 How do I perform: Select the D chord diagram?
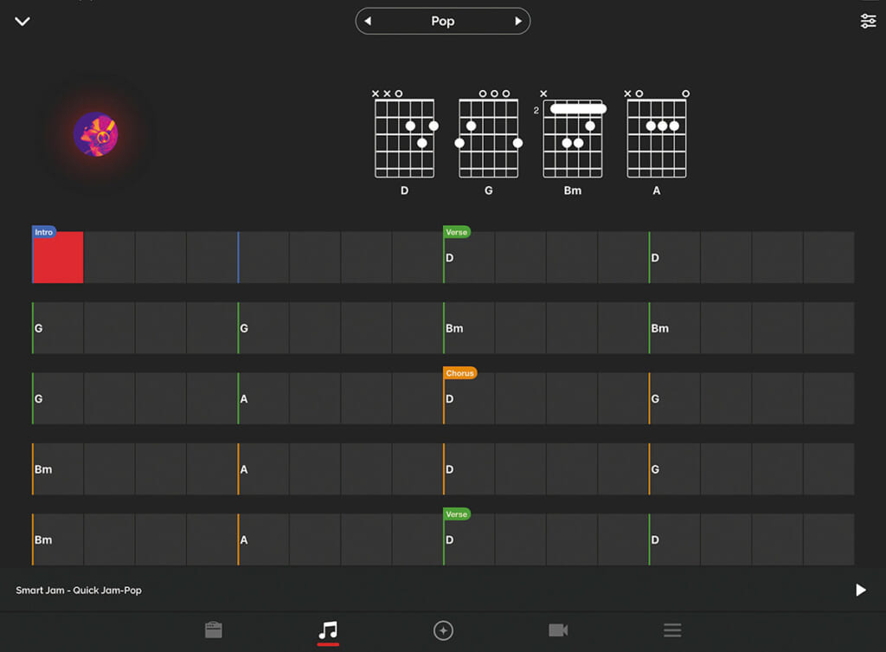[404, 139]
